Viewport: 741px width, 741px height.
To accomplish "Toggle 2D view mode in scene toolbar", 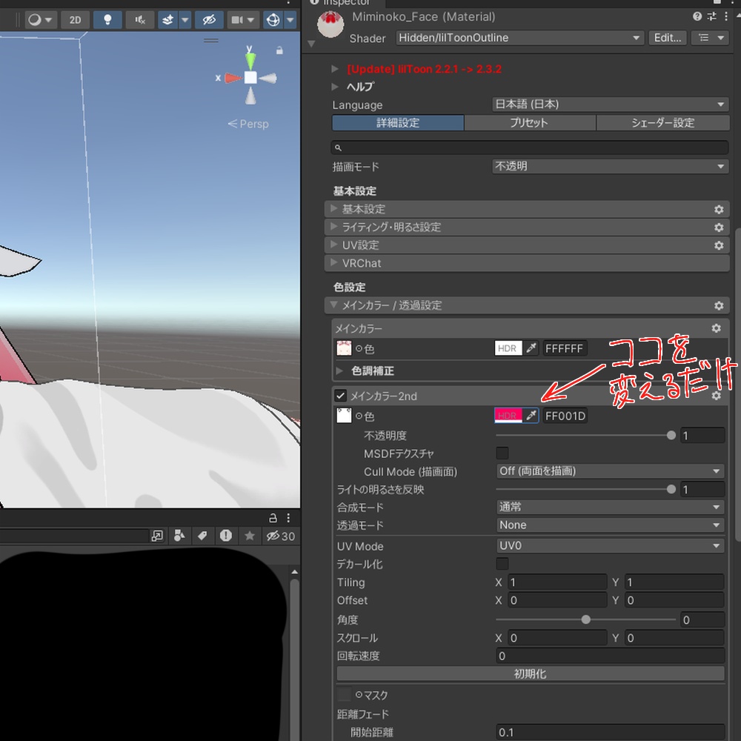I will 75,20.
